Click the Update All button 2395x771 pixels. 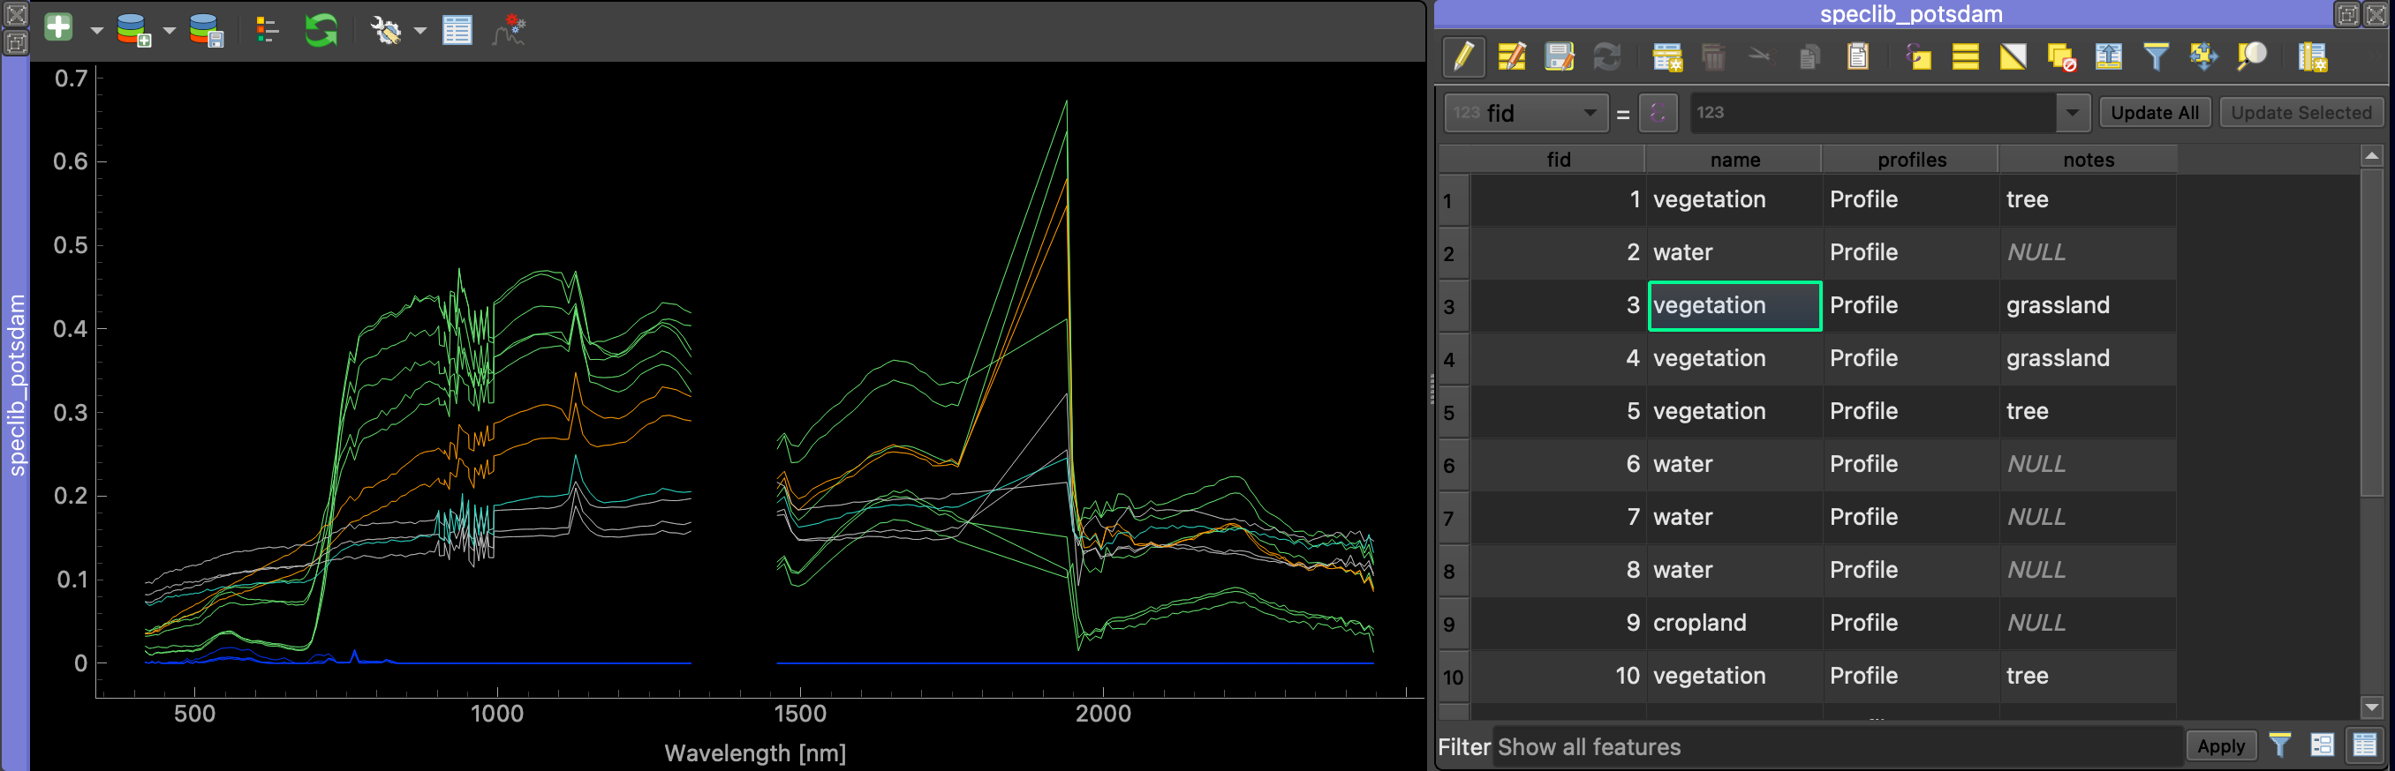point(2154,112)
